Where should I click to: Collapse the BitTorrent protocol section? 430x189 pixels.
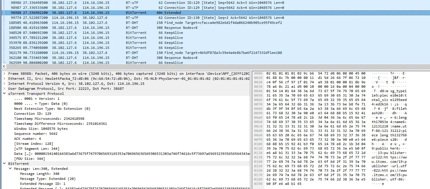pyautogui.click(x=4, y=164)
